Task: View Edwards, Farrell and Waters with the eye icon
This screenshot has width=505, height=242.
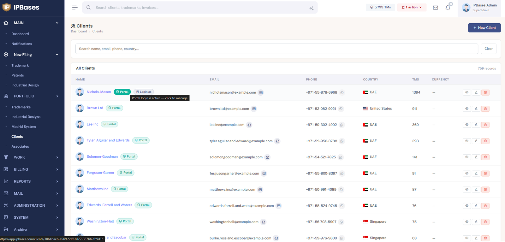Action: coord(466,206)
